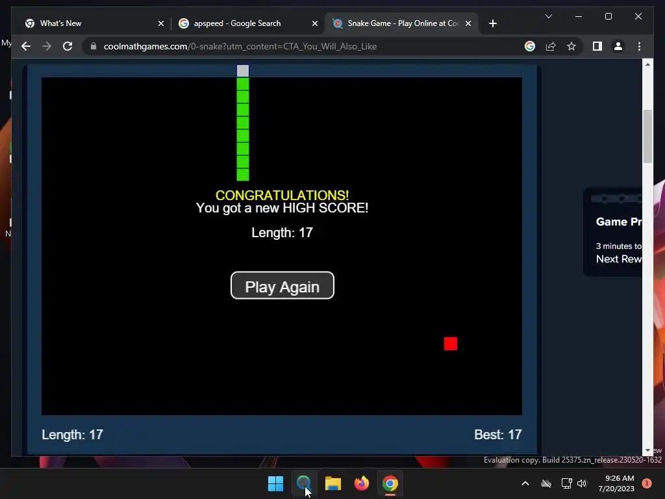Click the vertical scrollbar thumb
This screenshot has width=665, height=499.
tap(647, 136)
